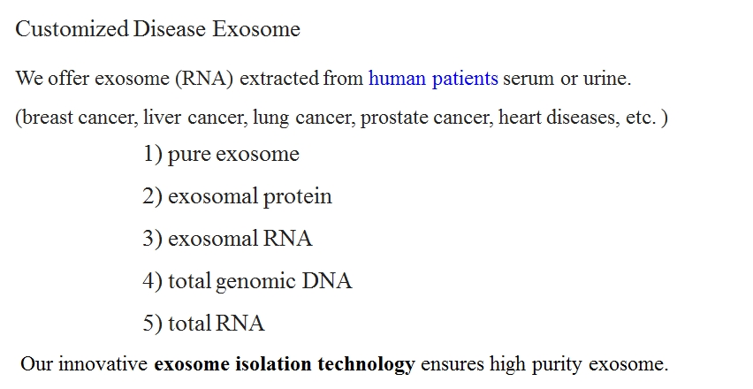
Task: Open the human patients link
Action: [x=433, y=79]
